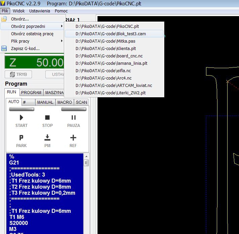Open recent file Blok_test3.cam
Screen dimensions: 239x234
114,34
